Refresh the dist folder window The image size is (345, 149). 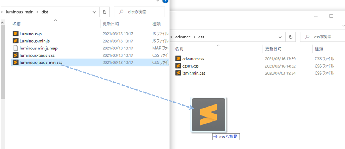[105, 12]
